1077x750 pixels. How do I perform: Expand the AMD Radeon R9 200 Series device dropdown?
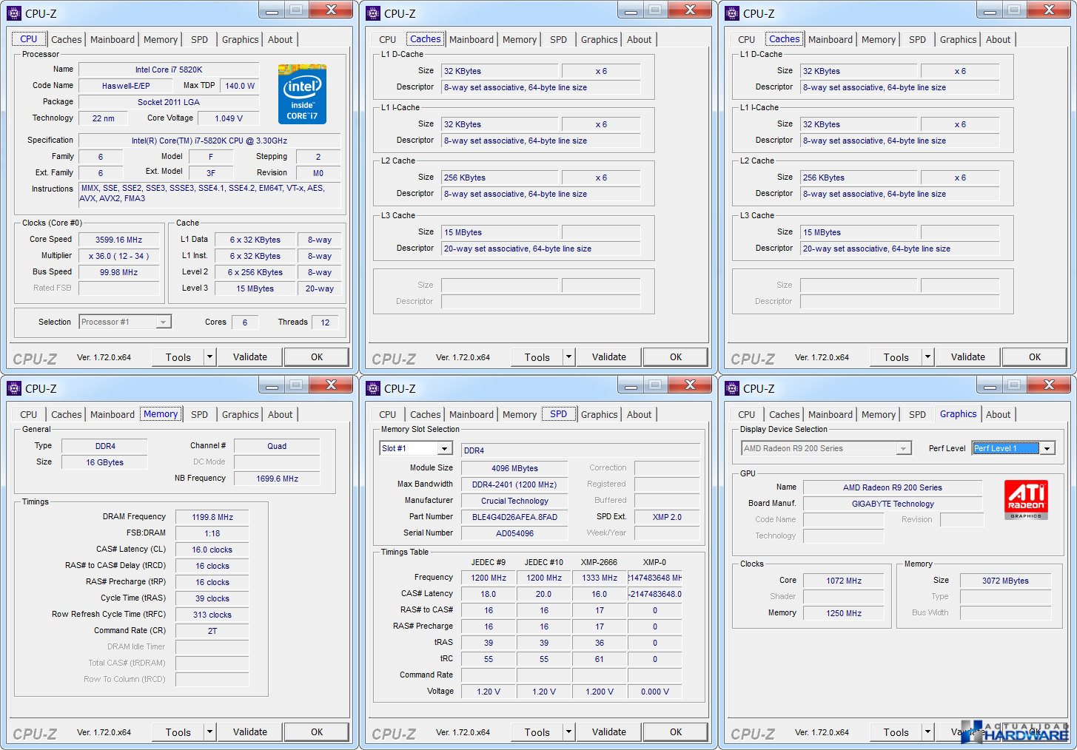tap(903, 449)
